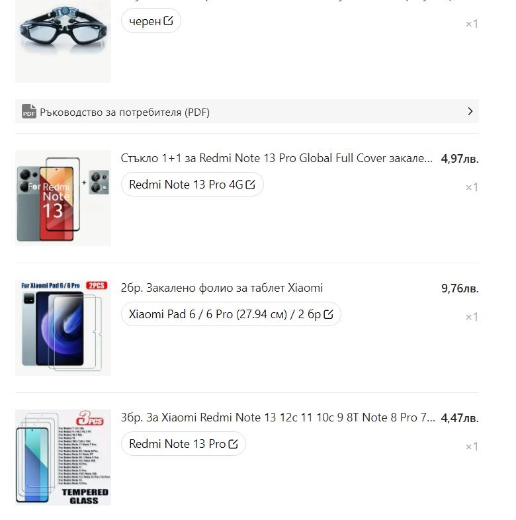Click the edit icon next to черен

[169, 21]
